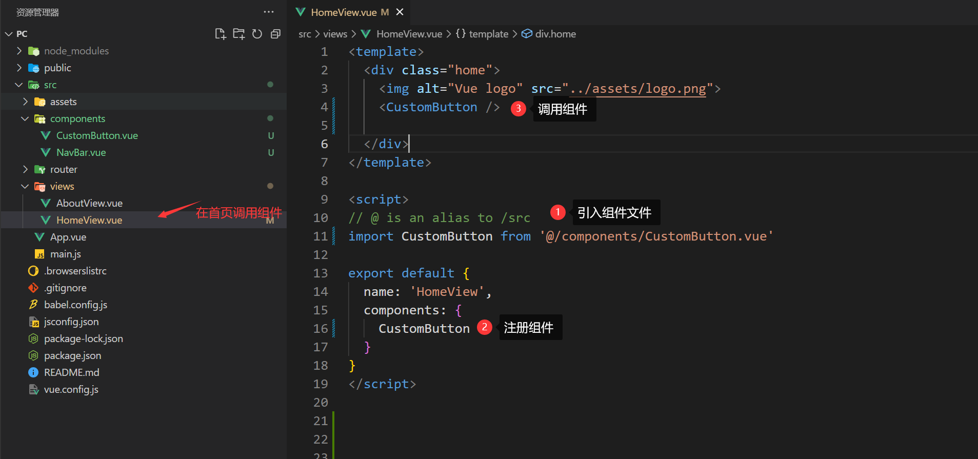Image resolution: width=978 pixels, height=459 pixels.
Task: Click the New Folder icon in explorer
Action: (x=238, y=34)
